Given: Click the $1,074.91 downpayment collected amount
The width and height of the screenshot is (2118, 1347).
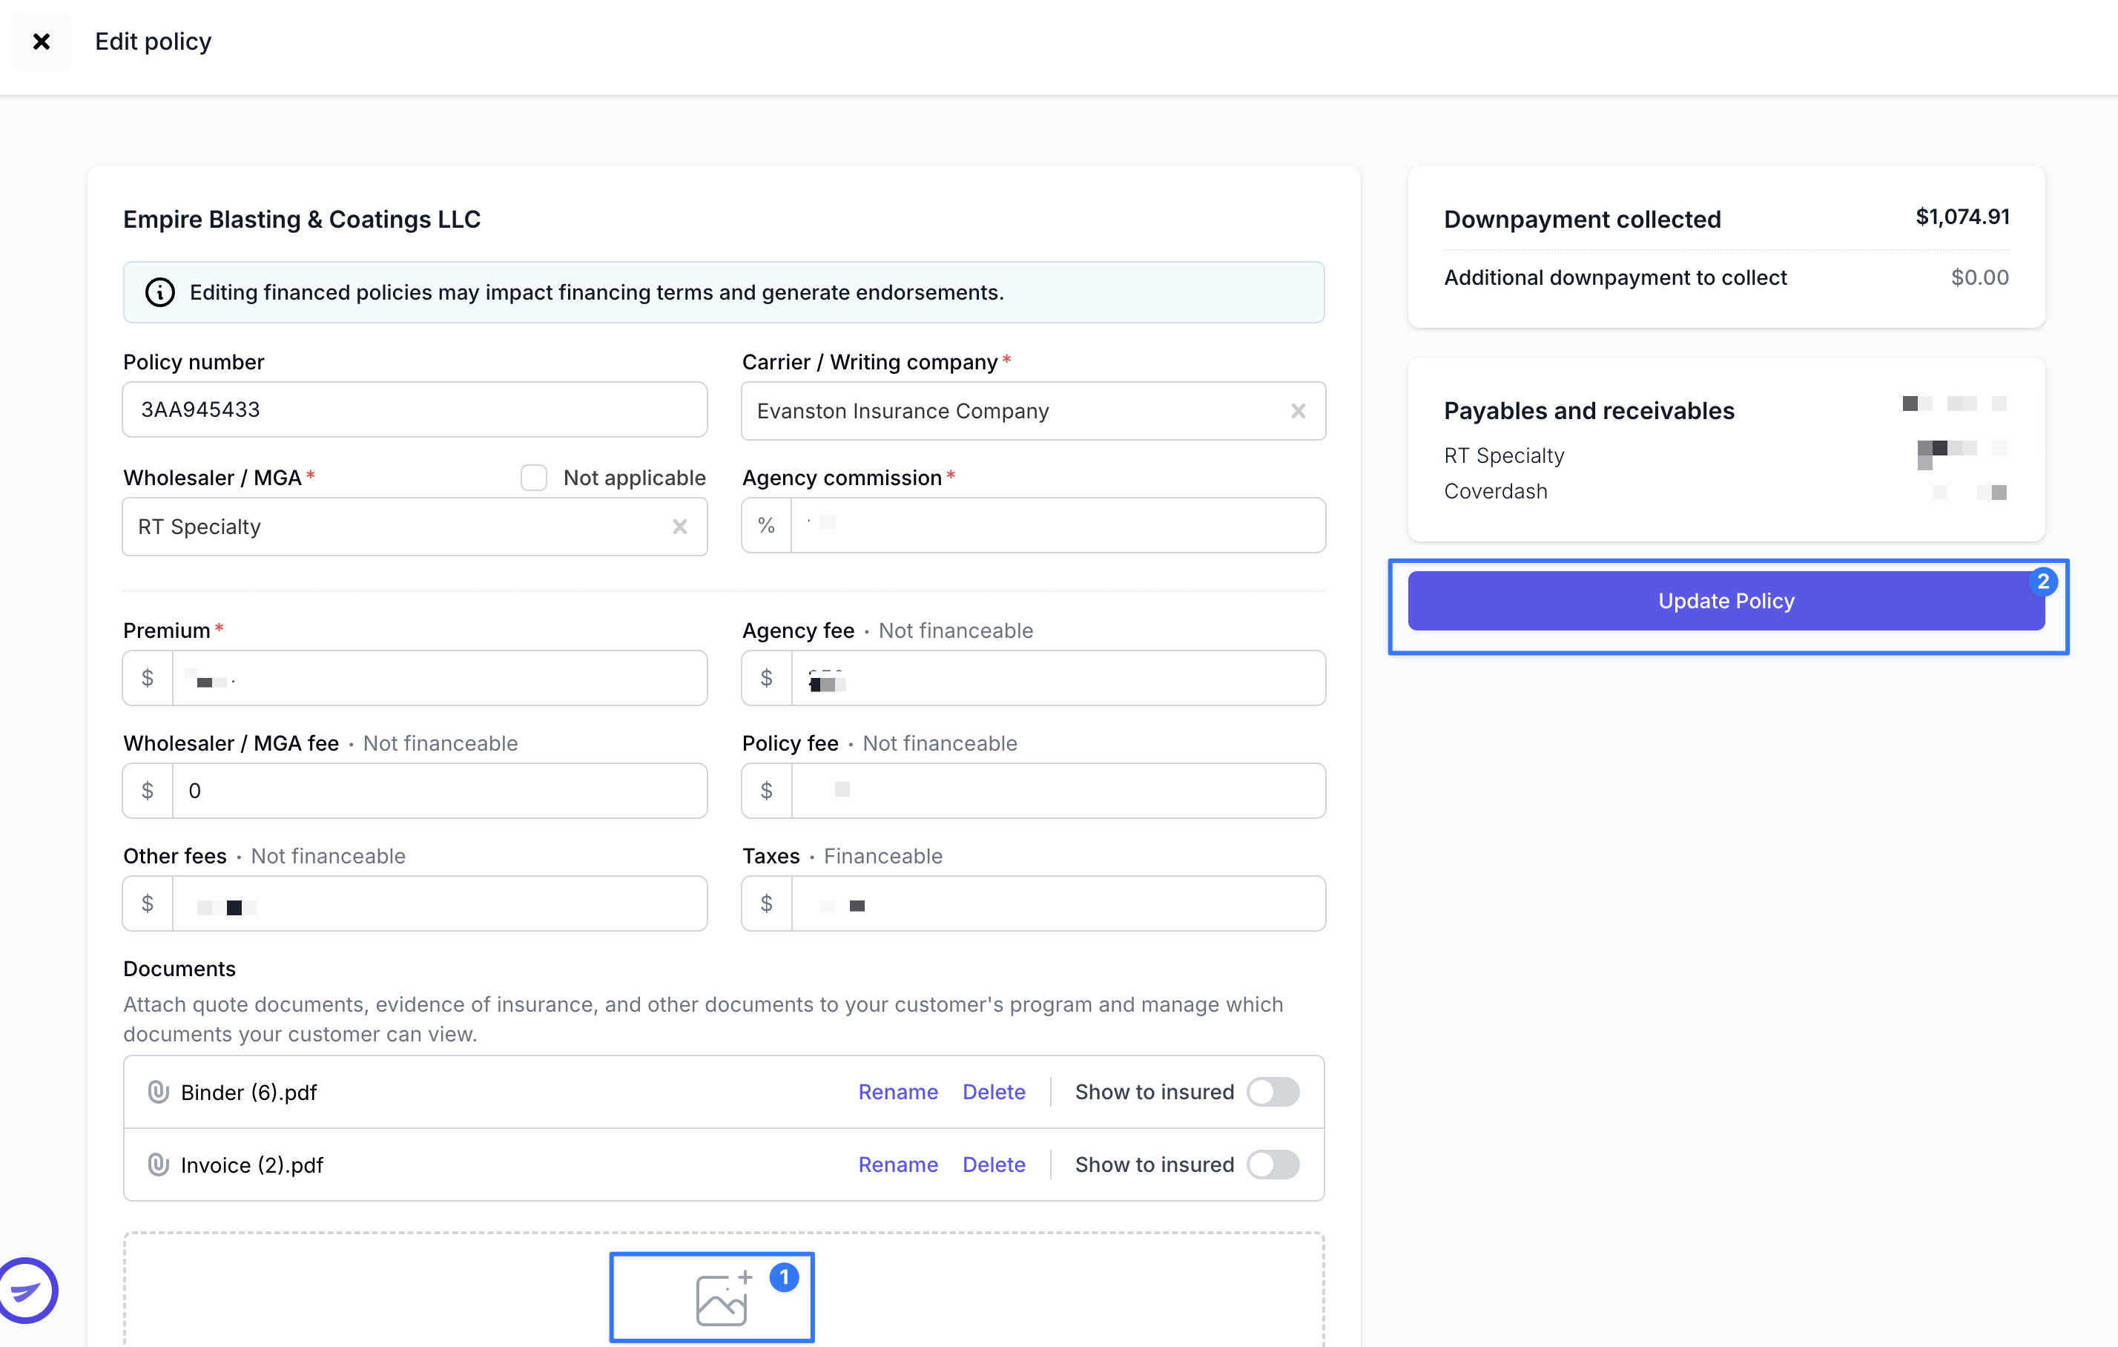Looking at the screenshot, I should (x=1962, y=217).
